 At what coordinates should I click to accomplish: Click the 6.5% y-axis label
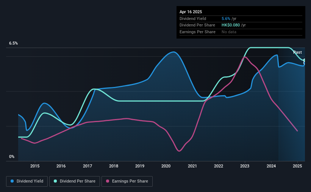pos(13,43)
